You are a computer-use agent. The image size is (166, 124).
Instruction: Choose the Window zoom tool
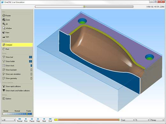7,28
